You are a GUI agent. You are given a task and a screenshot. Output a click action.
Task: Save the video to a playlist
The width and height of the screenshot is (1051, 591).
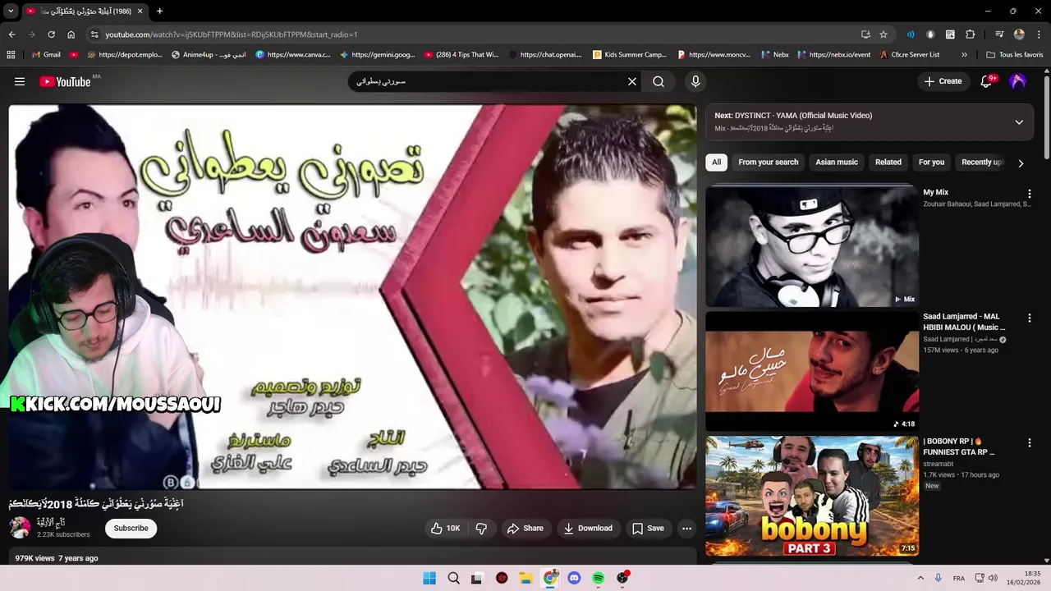coord(648,529)
